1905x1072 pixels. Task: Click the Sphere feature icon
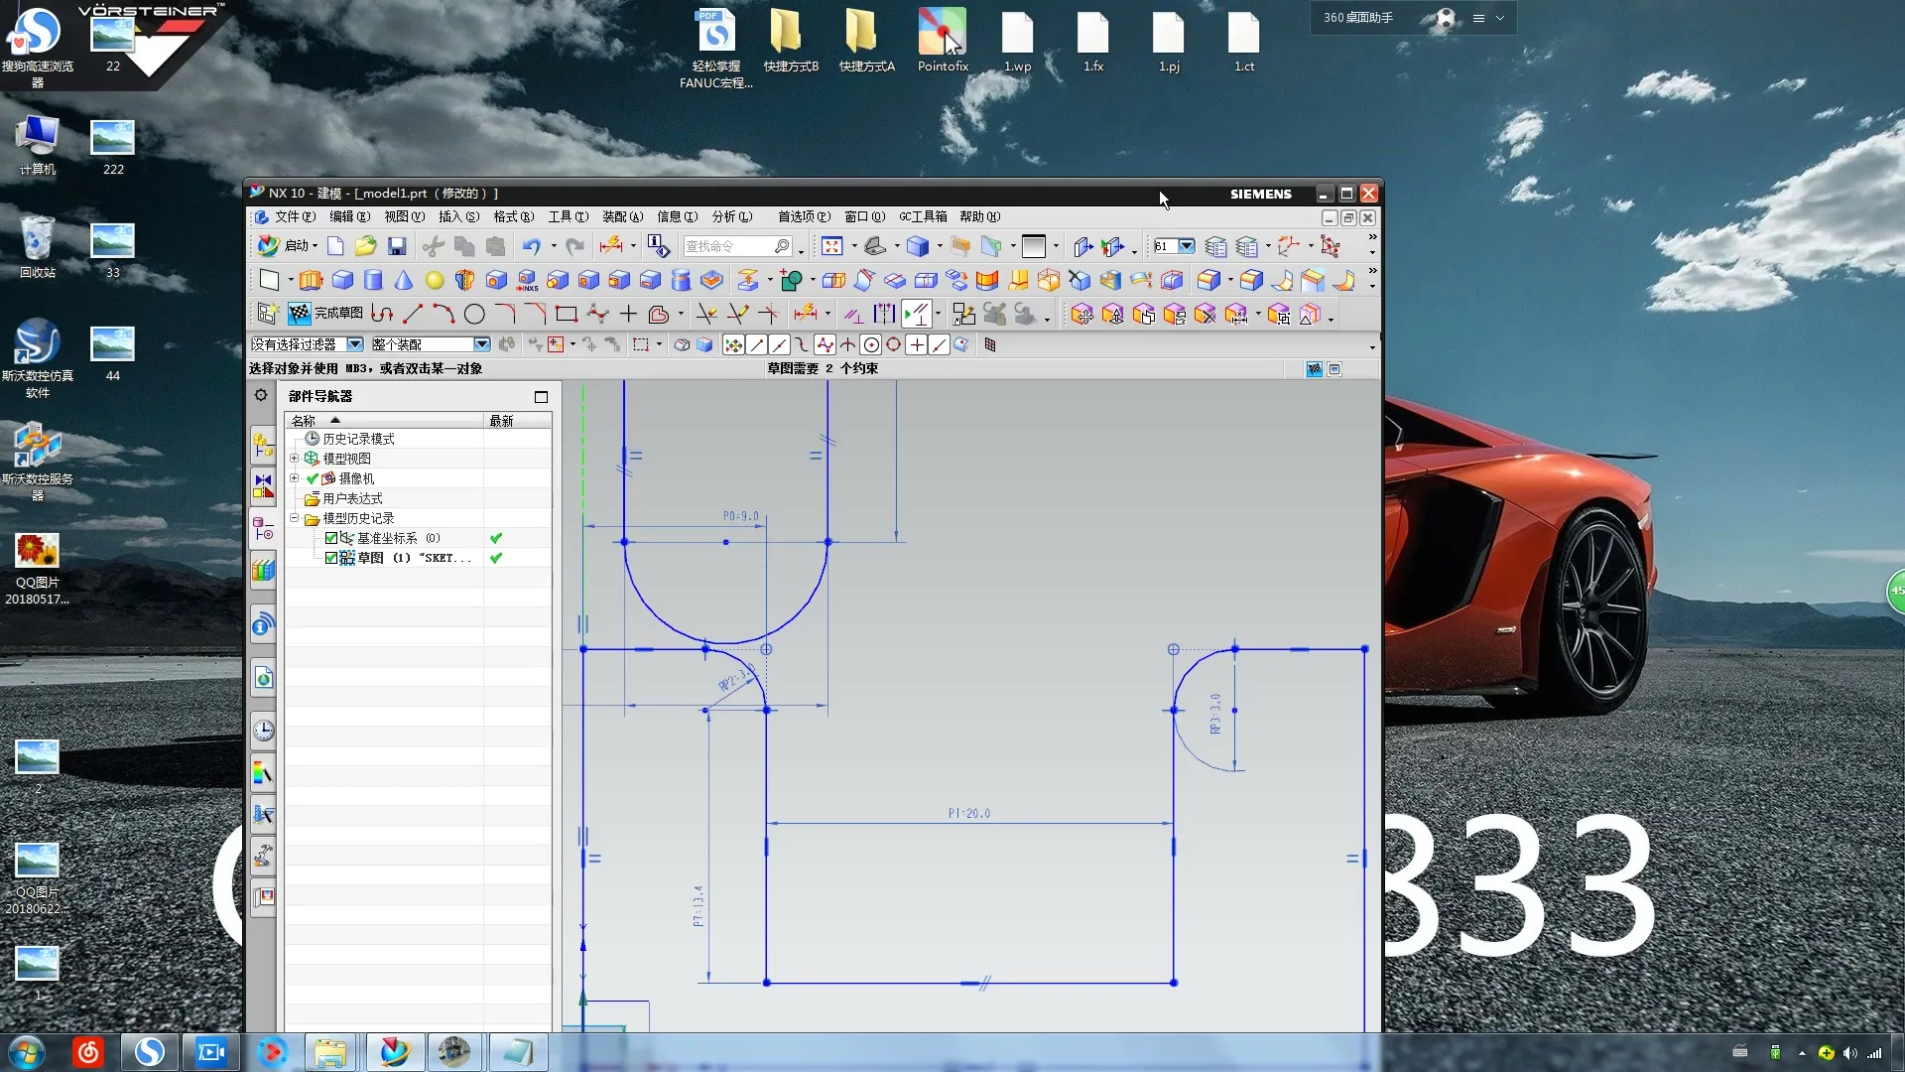434,280
